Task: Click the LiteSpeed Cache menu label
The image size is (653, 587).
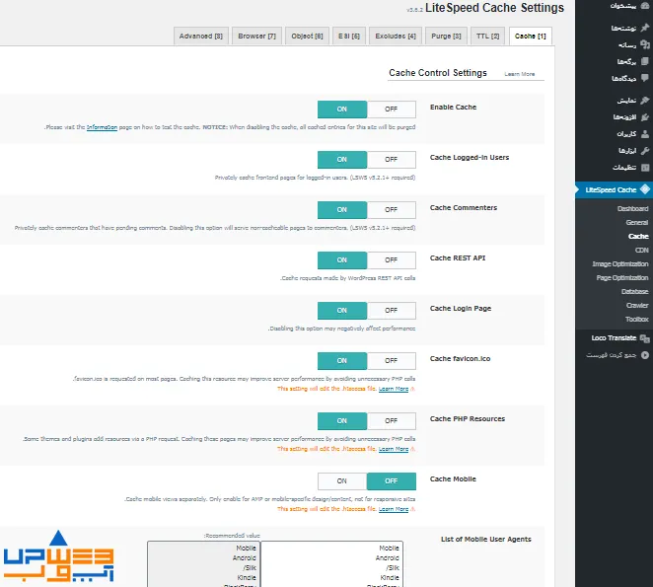Action: (611, 190)
